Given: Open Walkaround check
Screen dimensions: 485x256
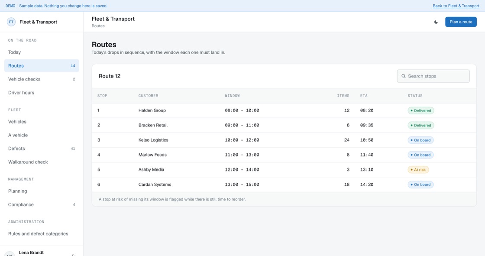Looking at the screenshot, I should tap(42, 162).
